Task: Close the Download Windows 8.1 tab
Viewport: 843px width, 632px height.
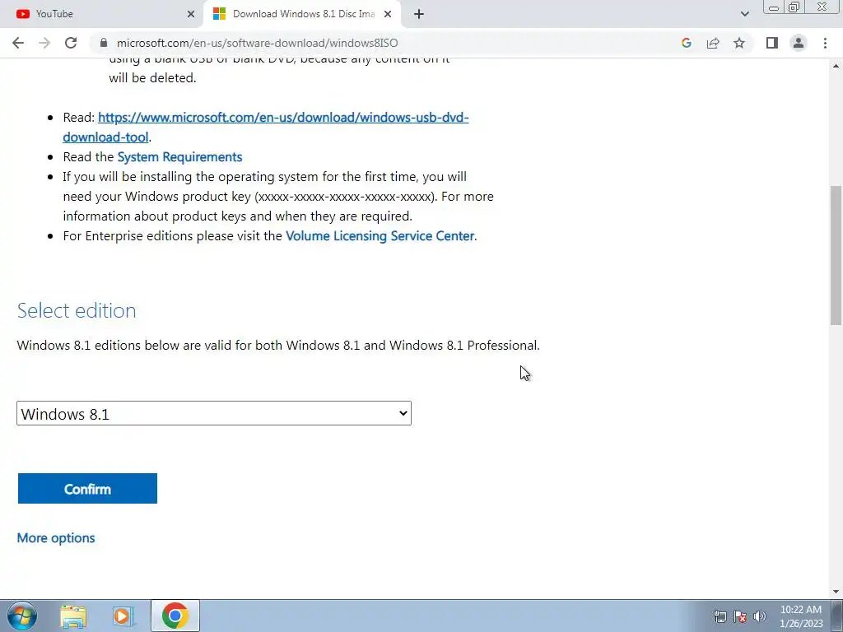Action: [388, 14]
